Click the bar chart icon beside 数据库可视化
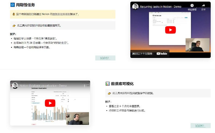The width and height of the screenshot is (215, 133). point(107,84)
